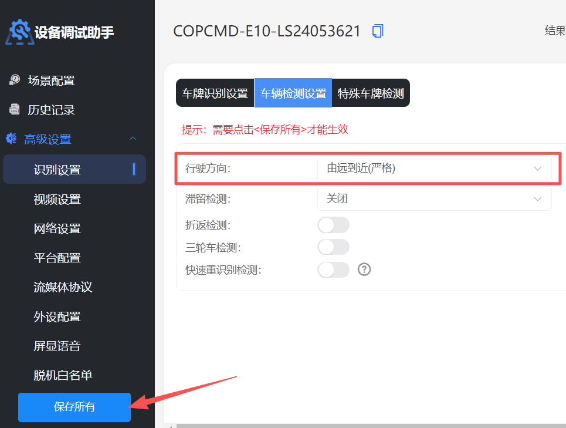Click the 场景配置 sidebar icon
Viewport: 566px width, 428px height.
click(x=15, y=80)
